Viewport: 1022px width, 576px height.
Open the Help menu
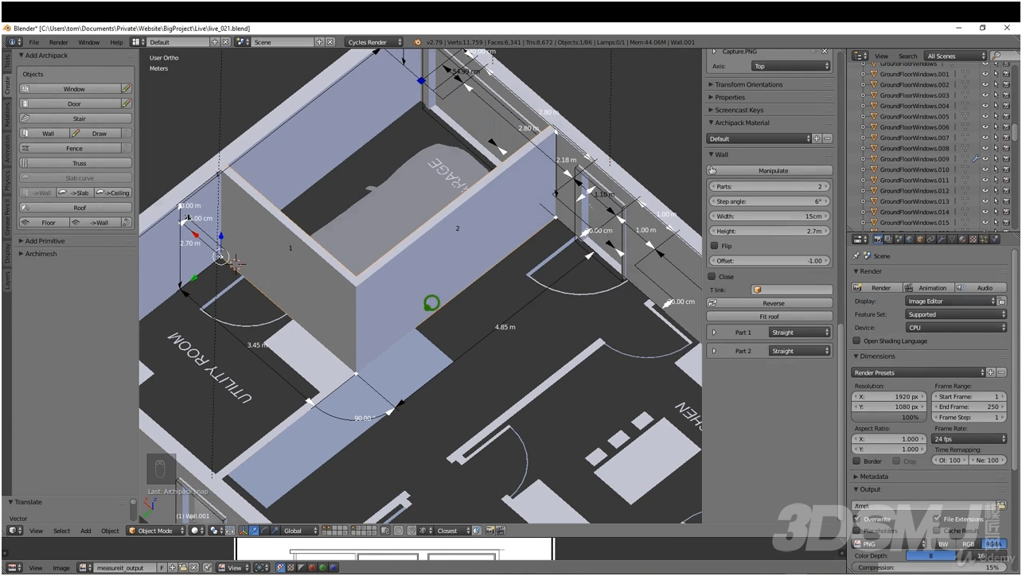(116, 42)
